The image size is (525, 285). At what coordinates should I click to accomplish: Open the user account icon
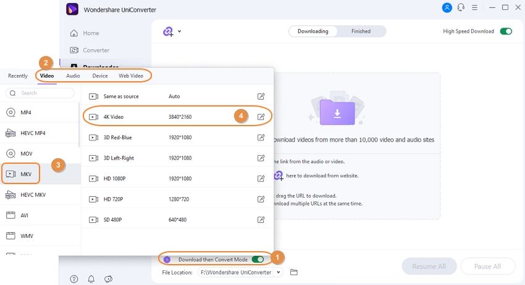447,8
